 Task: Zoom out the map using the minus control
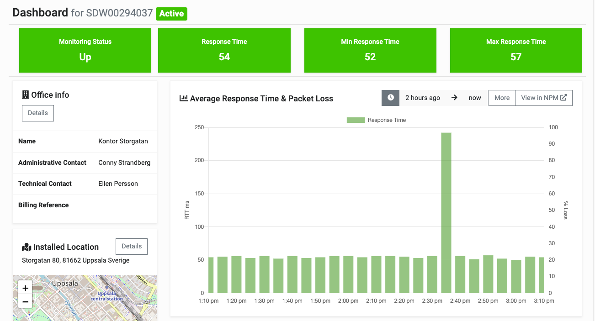(25, 301)
